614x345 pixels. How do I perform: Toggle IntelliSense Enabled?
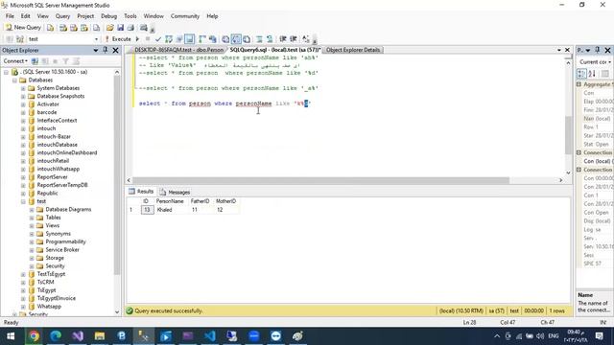pyautogui.click(x=190, y=39)
